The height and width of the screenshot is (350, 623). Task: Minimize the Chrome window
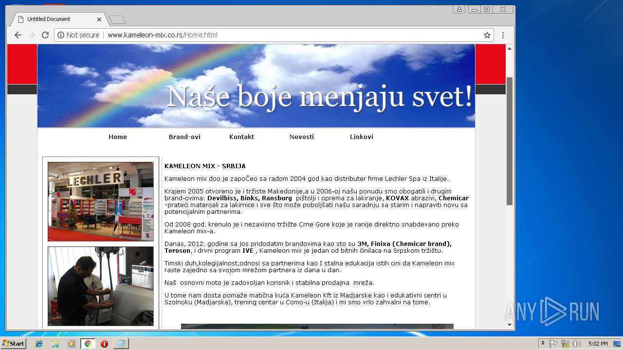[475, 9]
